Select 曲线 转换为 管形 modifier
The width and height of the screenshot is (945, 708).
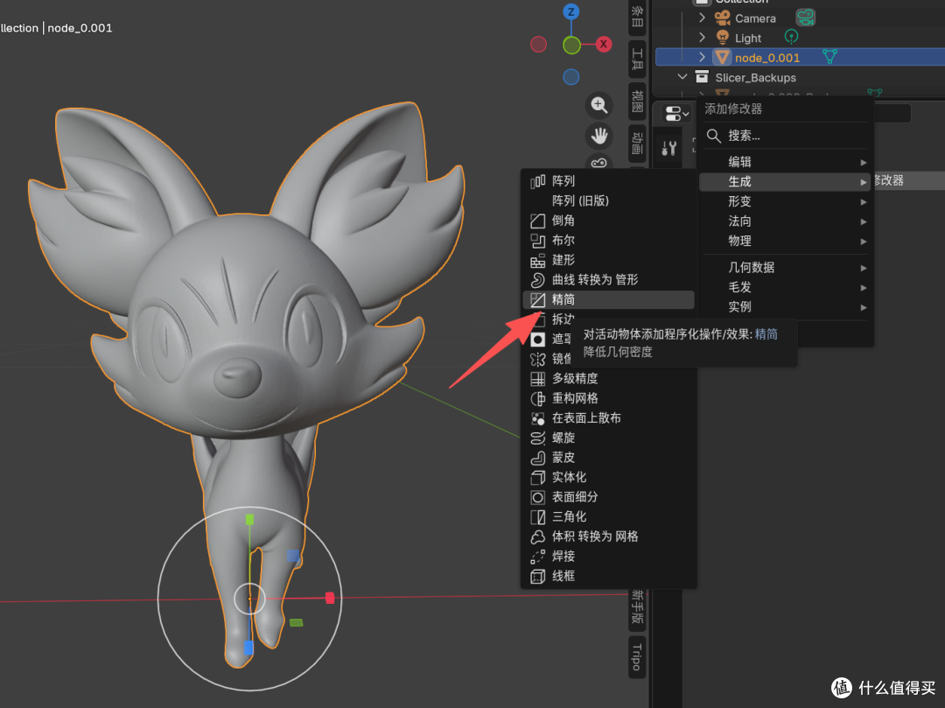coord(609,279)
